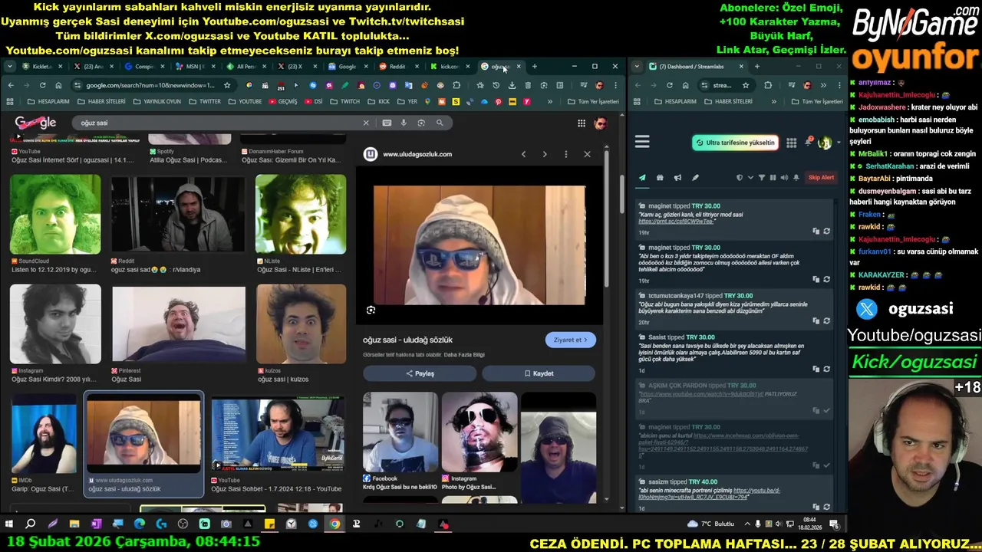Screen dimensions: 982x552
Task: Open Streamlabs notifications bell with badge
Action: click(808, 142)
